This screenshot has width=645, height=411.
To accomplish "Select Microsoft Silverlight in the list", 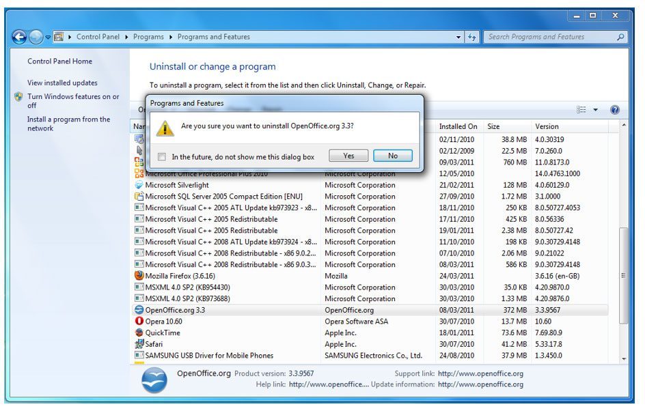I will [x=177, y=186].
